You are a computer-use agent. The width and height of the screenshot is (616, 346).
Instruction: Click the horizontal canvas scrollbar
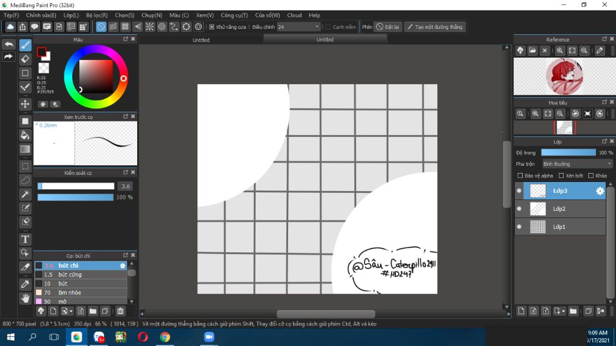click(325, 314)
